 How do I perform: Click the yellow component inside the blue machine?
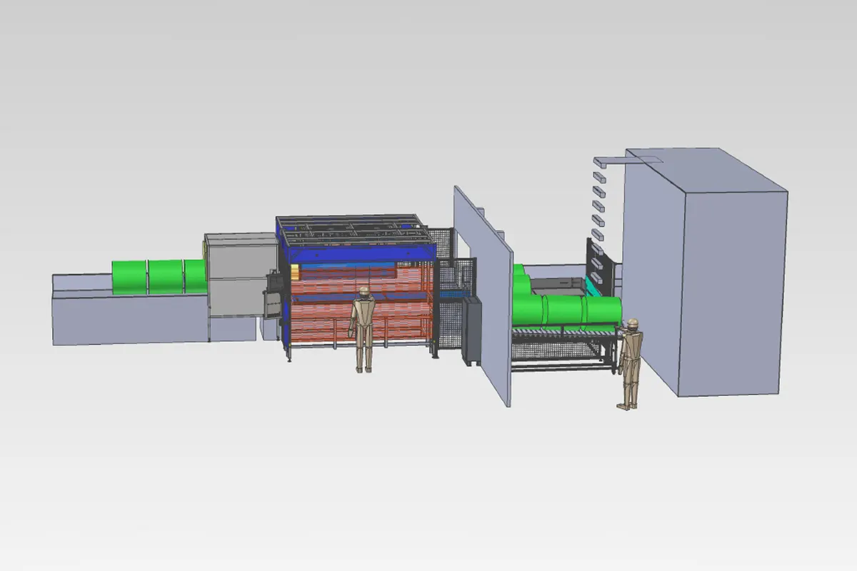[x=295, y=272]
